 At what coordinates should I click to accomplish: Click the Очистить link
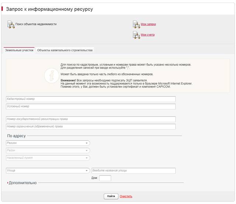(126, 196)
